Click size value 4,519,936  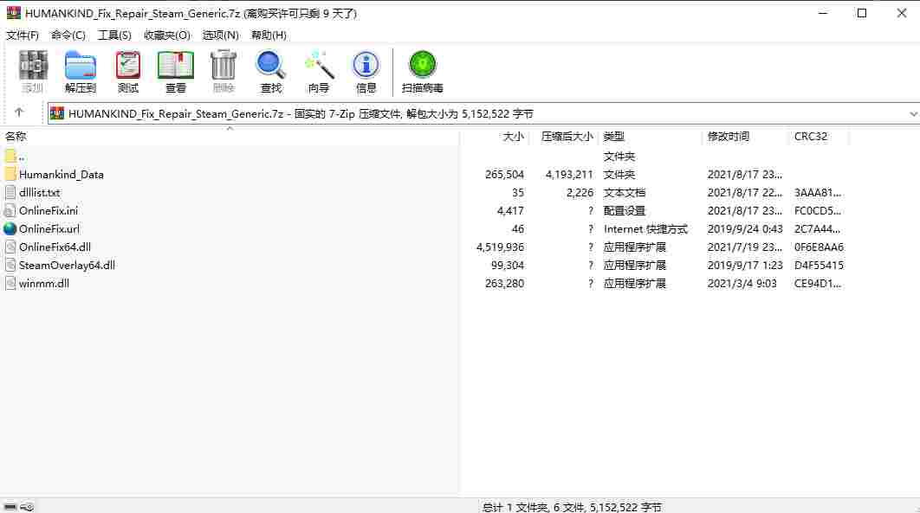(501, 247)
